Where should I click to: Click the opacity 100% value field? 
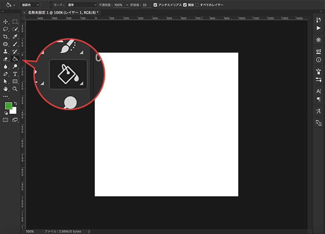click(119, 5)
